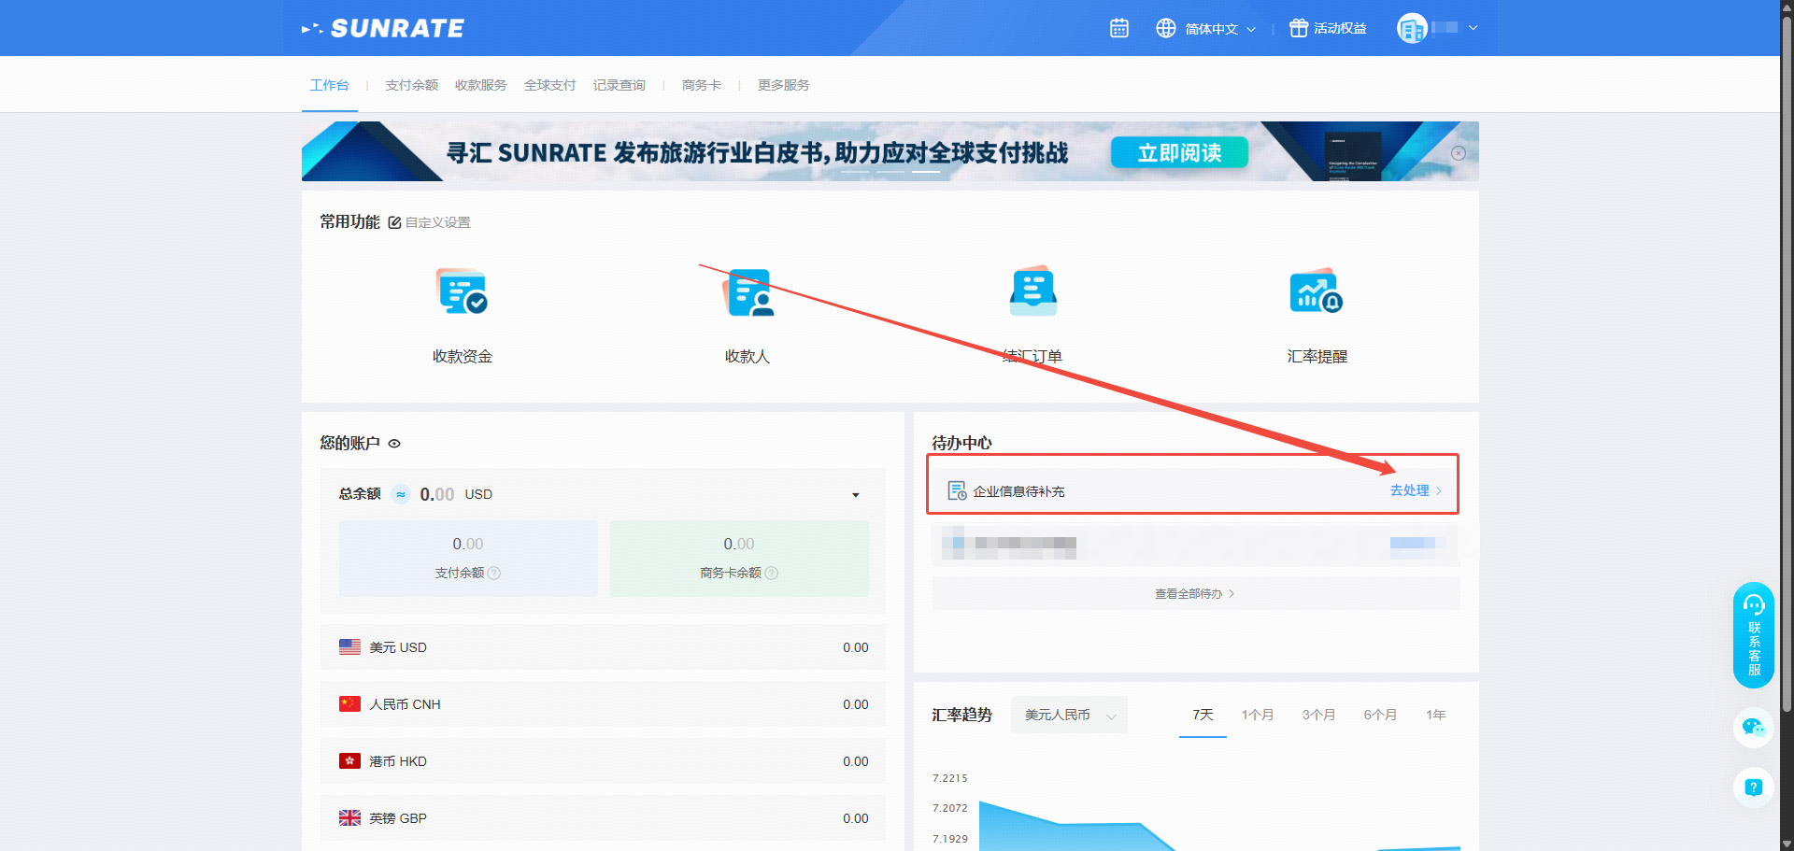The image size is (1794, 851).
Task: Click the calendar icon in header
Action: pos(1118,28)
